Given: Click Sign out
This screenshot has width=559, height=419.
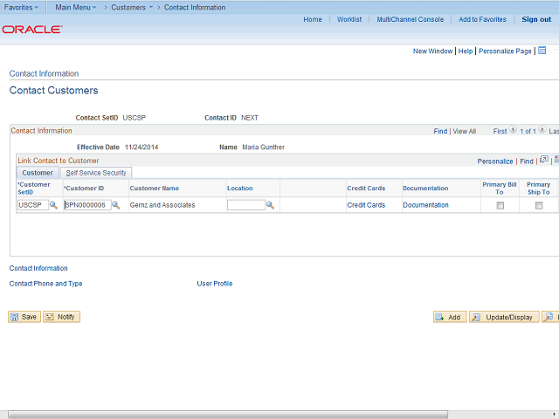Looking at the screenshot, I should click(x=536, y=19).
